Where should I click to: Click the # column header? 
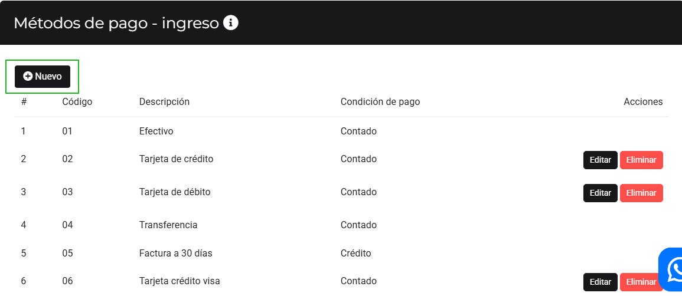(x=24, y=101)
